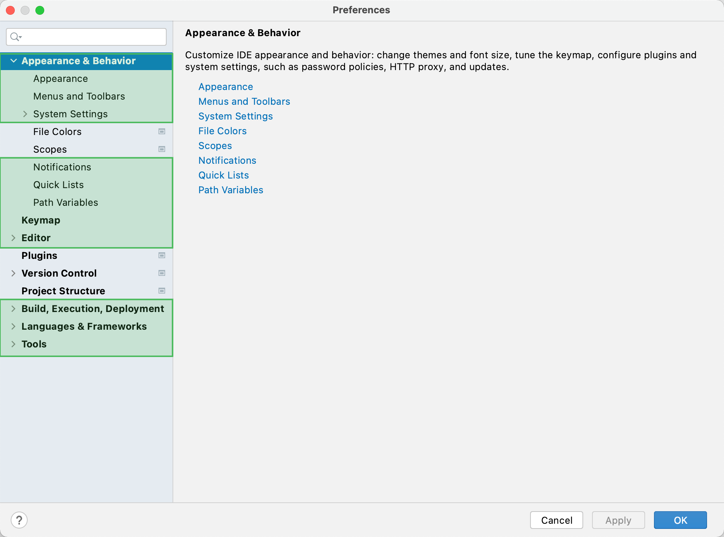Click the Scopes icon in sidebar
This screenshot has height=537, width=724.
click(x=162, y=149)
